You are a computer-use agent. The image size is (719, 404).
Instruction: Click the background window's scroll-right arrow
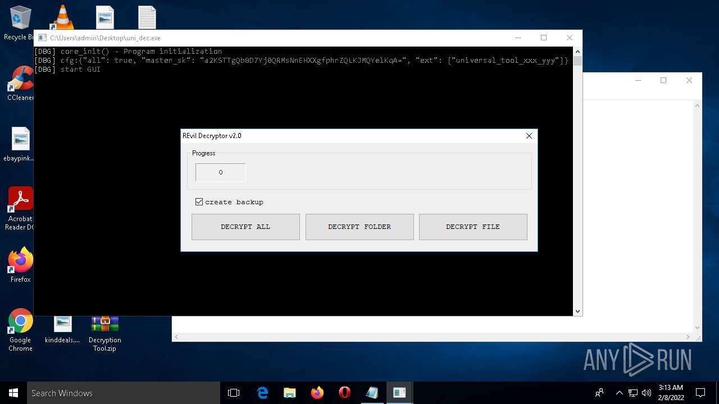coord(689,337)
